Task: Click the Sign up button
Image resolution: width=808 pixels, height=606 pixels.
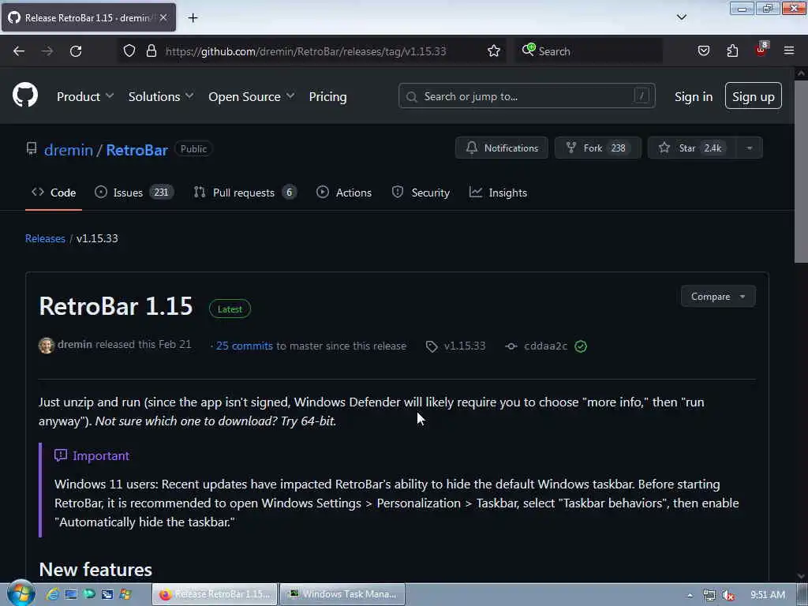Action: (753, 95)
